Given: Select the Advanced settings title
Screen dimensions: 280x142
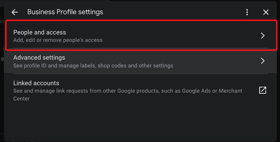Looking at the screenshot, I should (39, 58).
